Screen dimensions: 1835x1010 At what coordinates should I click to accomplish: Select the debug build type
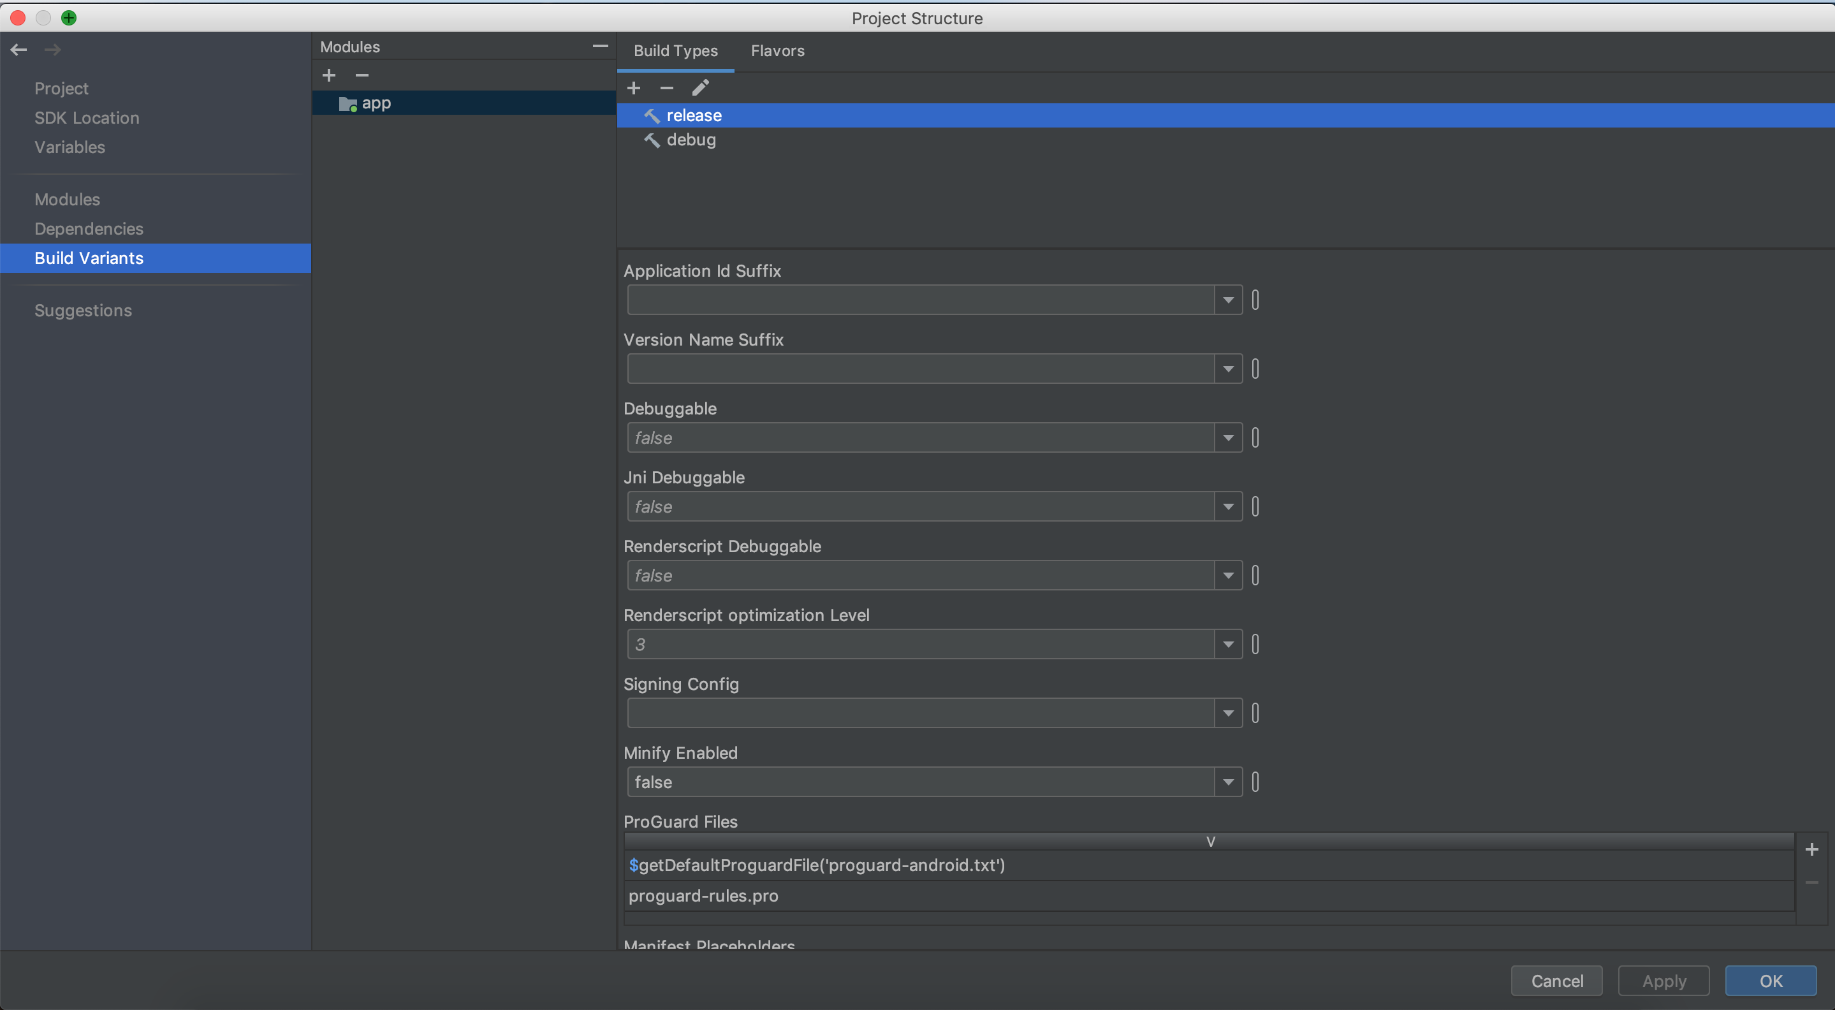[691, 140]
